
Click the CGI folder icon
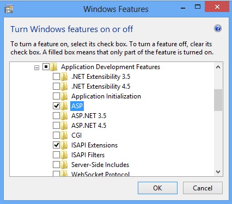[x=64, y=135]
